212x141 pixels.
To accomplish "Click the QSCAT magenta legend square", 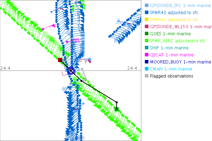I will point(147,55).
